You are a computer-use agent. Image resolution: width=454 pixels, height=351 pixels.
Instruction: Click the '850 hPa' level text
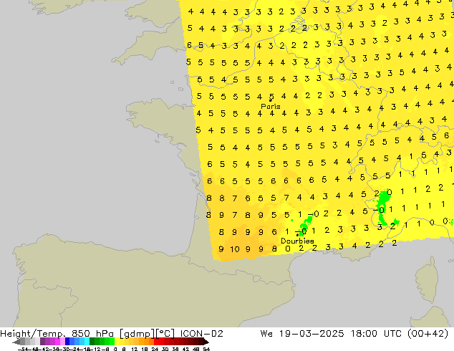tap(92, 334)
